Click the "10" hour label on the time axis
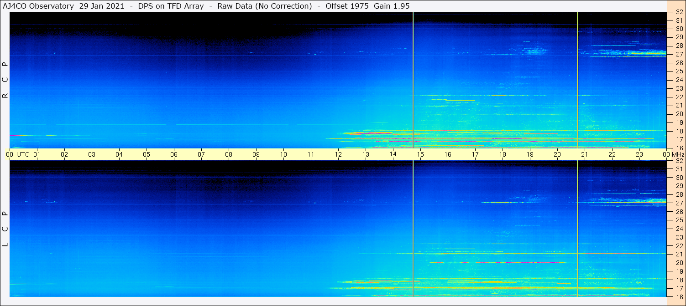Image resolution: width=686 pixels, height=306 pixels. pos(283,154)
